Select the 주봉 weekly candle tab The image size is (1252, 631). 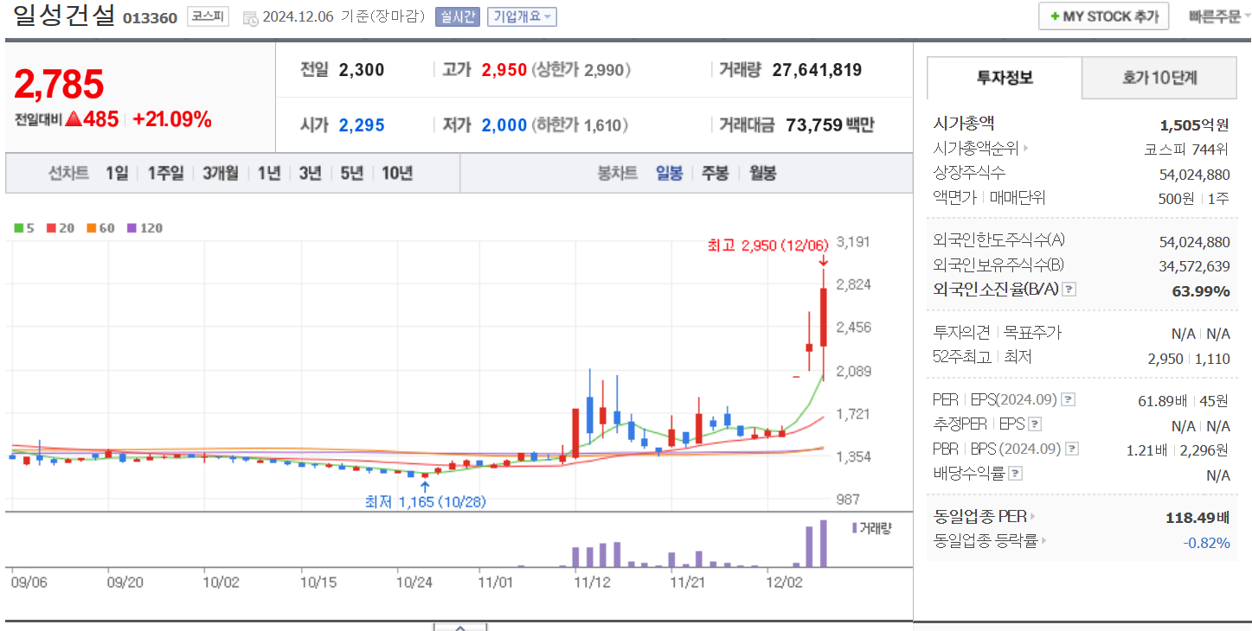click(716, 173)
